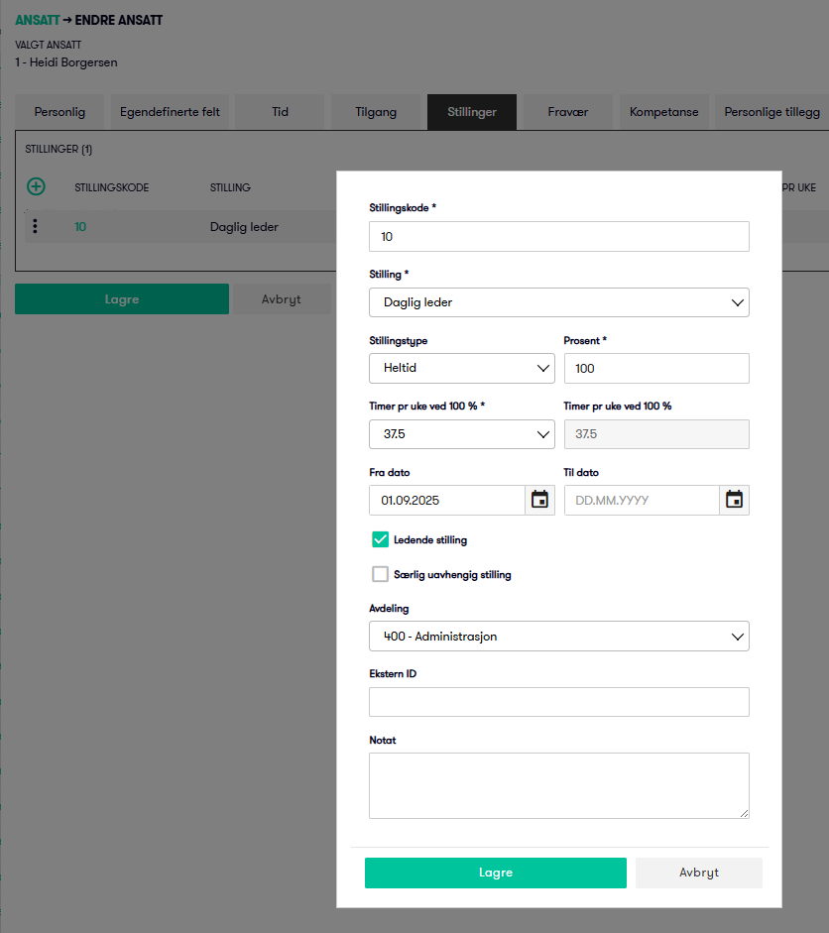Select the Tilgang tab
The width and height of the screenshot is (829, 933).
376,112
